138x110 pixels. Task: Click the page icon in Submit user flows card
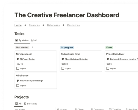63,59
